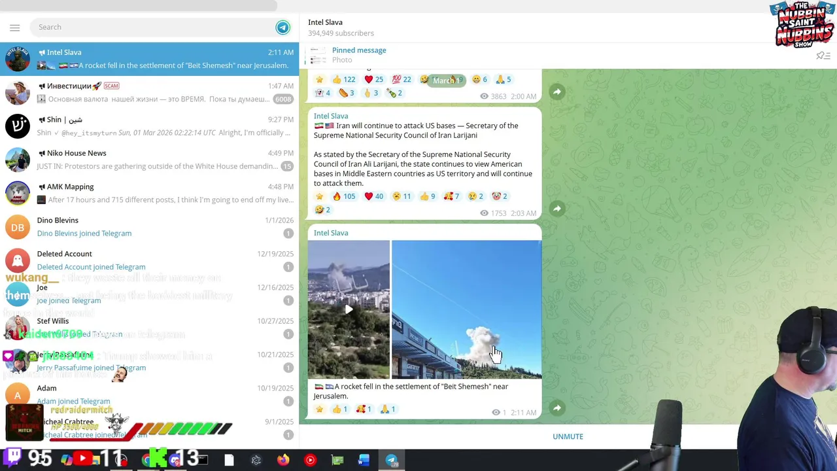Open the Shin chat
This screenshot has height=471, width=837.
[149, 126]
